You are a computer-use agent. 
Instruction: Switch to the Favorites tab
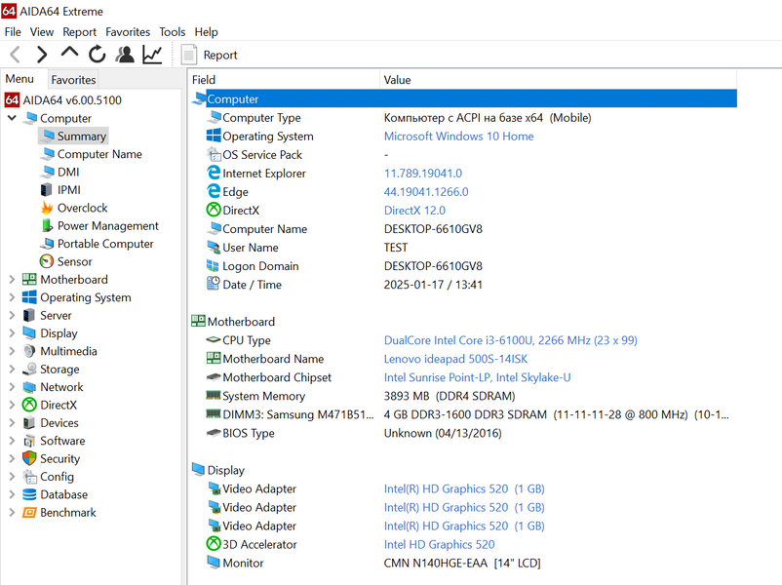tap(73, 80)
